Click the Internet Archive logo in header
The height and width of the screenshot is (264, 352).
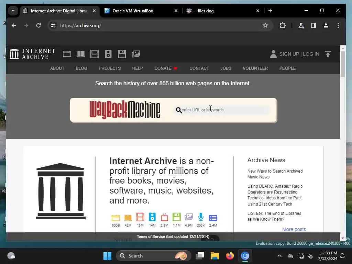point(32,54)
